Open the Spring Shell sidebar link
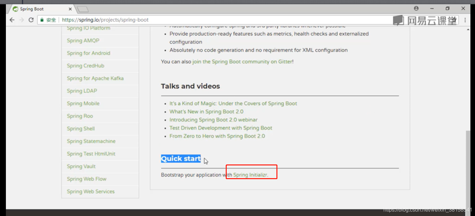 (81, 129)
